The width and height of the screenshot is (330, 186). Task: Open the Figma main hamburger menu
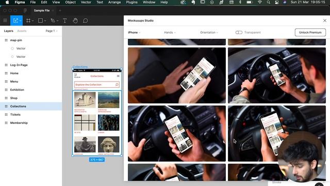click(5, 21)
